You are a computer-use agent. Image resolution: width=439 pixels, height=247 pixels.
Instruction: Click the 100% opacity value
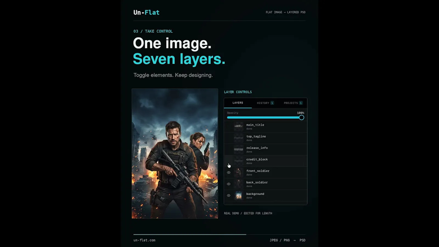click(300, 113)
